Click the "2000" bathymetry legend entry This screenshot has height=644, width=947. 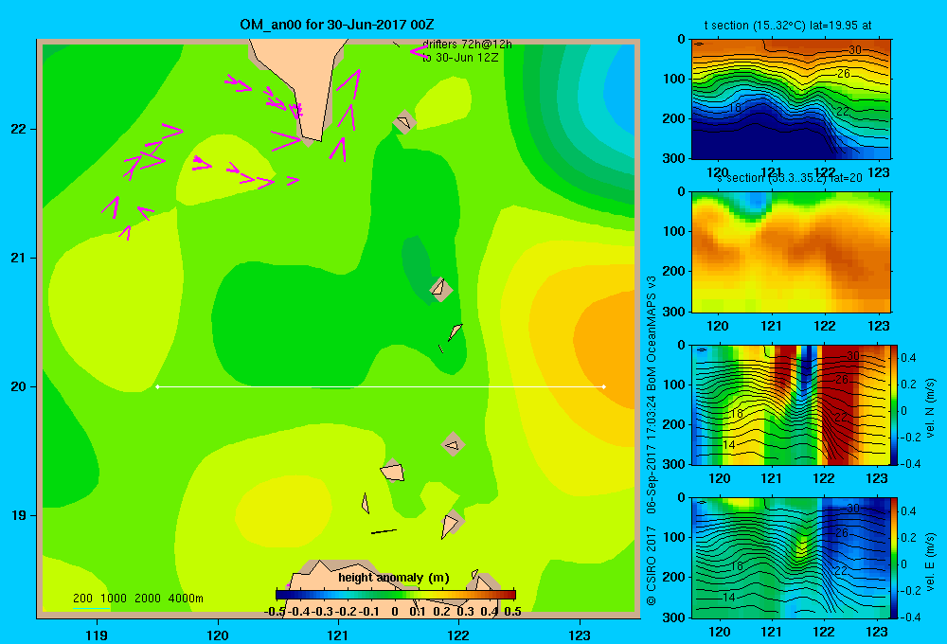(148, 599)
